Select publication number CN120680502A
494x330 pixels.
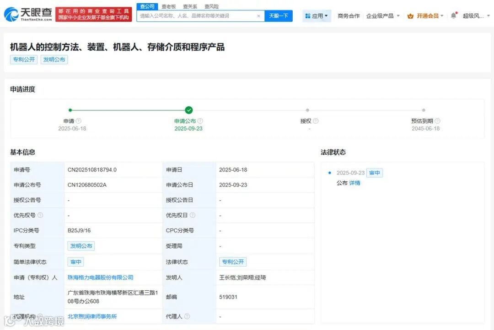(x=87, y=185)
